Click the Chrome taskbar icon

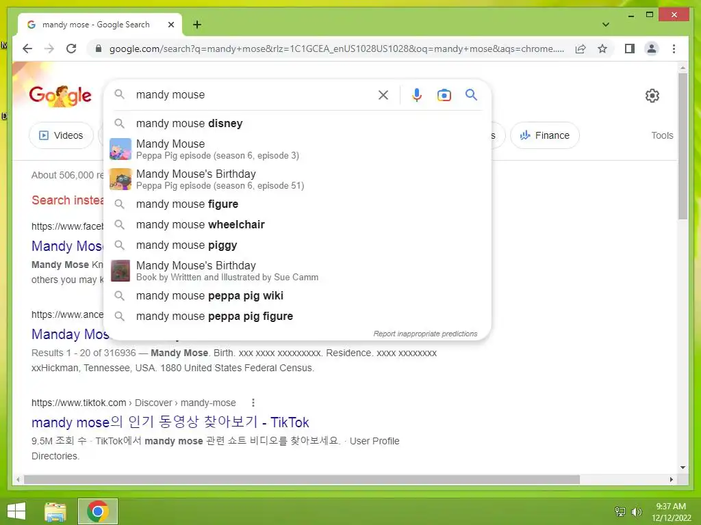[x=98, y=511]
